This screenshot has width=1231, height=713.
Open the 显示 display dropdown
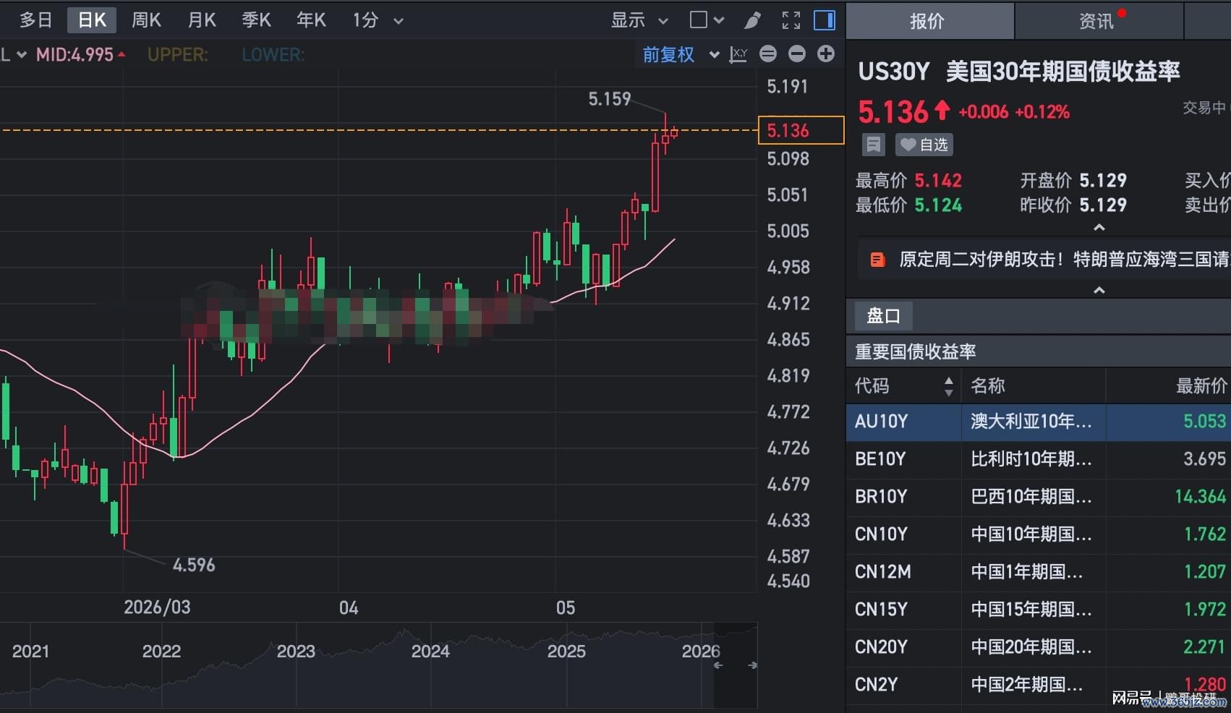639,20
